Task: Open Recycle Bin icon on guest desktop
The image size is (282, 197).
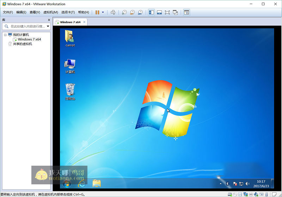Action: 70,90
